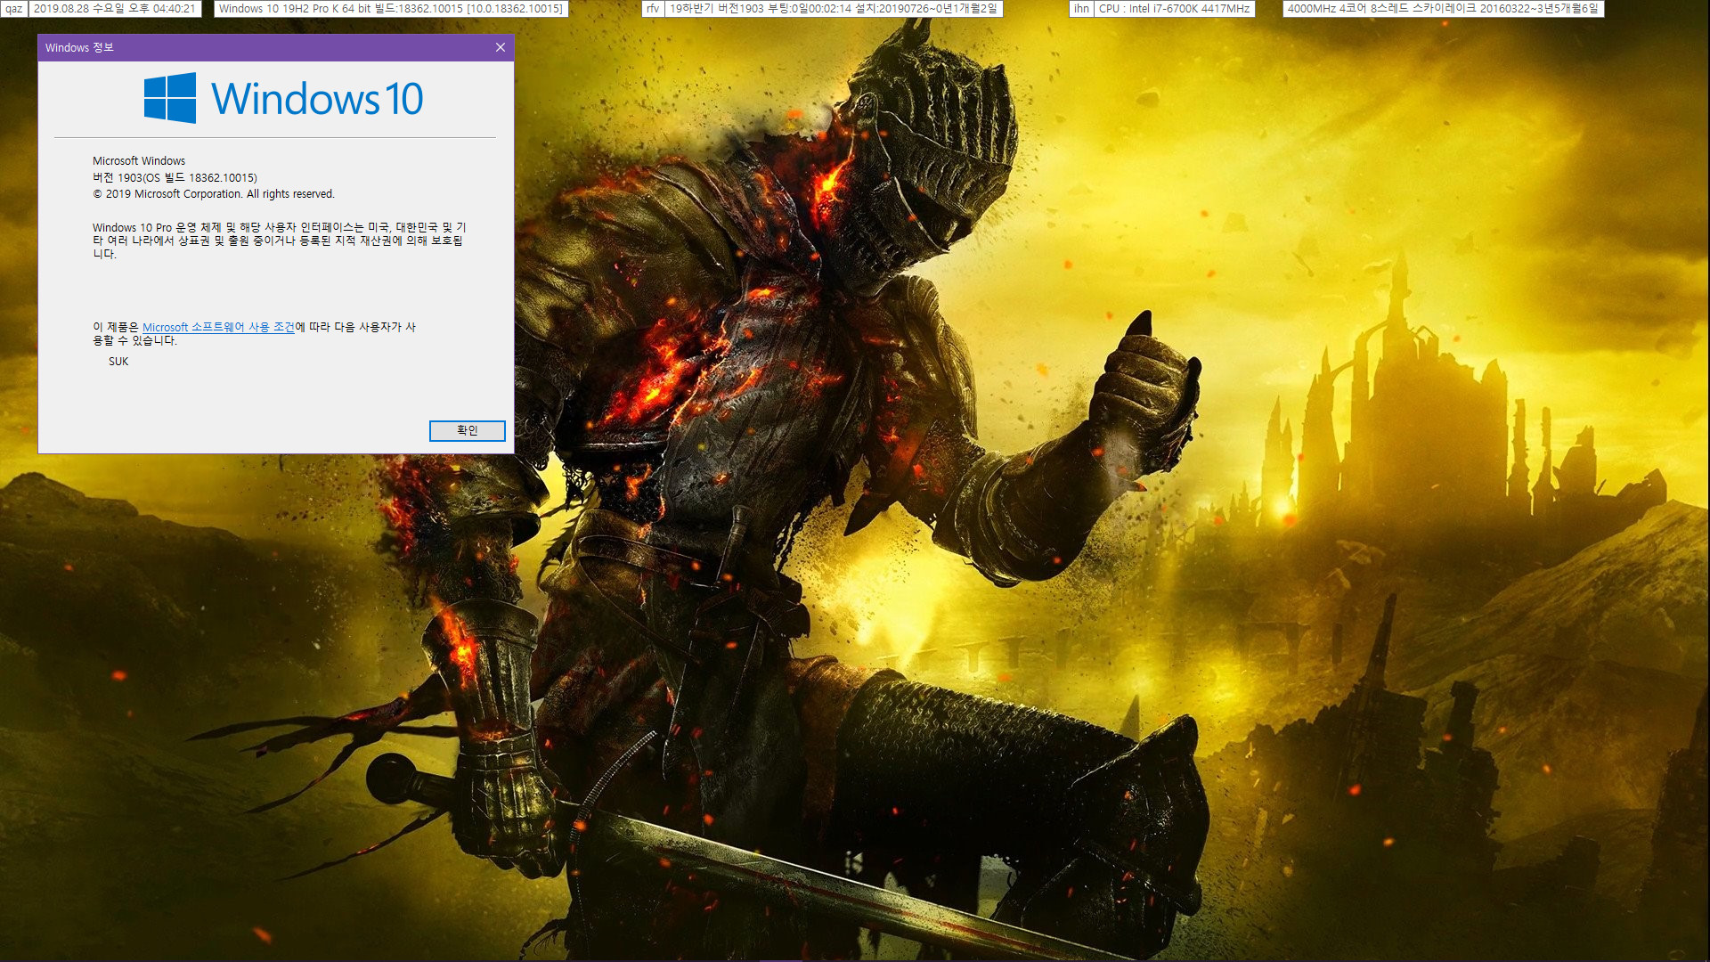This screenshot has width=1710, height=962.
Task: Click the 'CPU : Intel i7-6700K 4417MHz' widget
Action: [1175, 9]
